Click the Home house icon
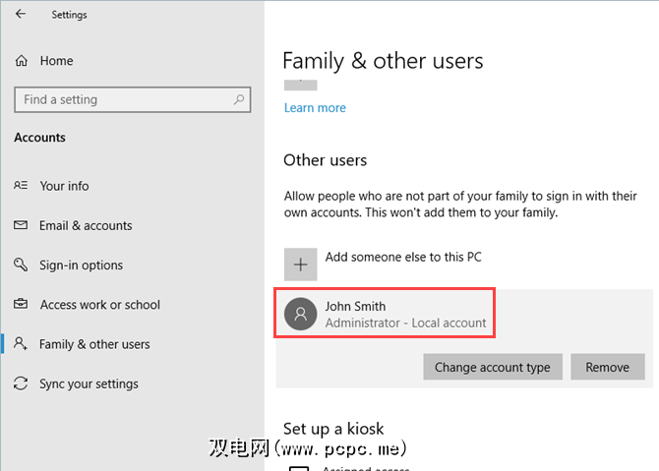 coord(22,61)
